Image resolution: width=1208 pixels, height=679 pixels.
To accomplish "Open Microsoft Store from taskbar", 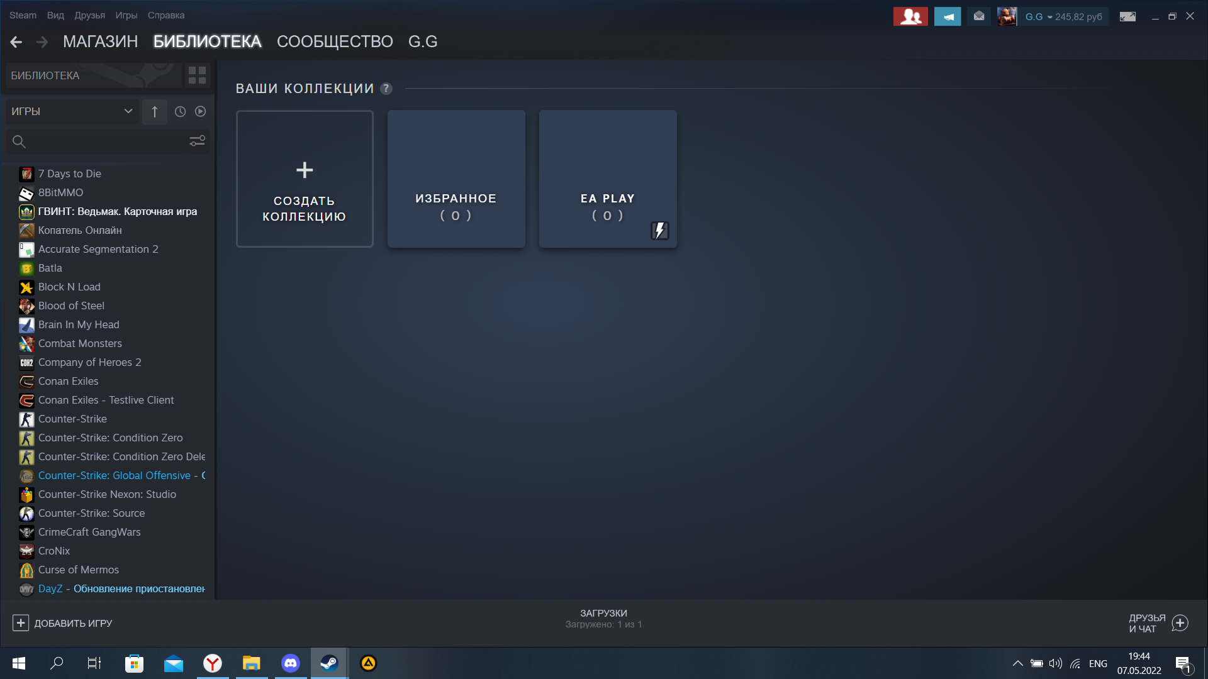I will pos(134,663).
